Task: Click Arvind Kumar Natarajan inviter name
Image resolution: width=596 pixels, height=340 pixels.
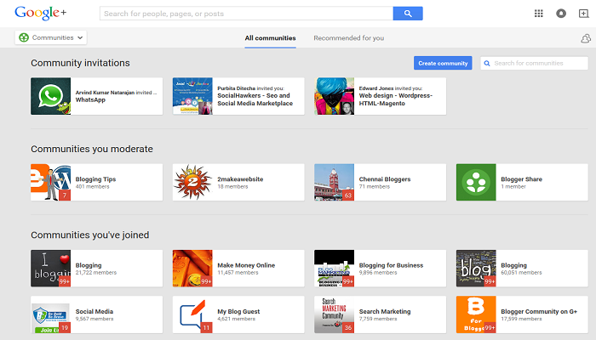Action: 105,93
